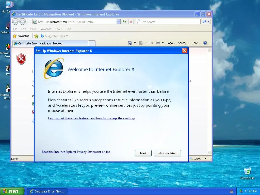Open the File menu
This screenshot has height=195, width=260.
[x=15, y=29]
